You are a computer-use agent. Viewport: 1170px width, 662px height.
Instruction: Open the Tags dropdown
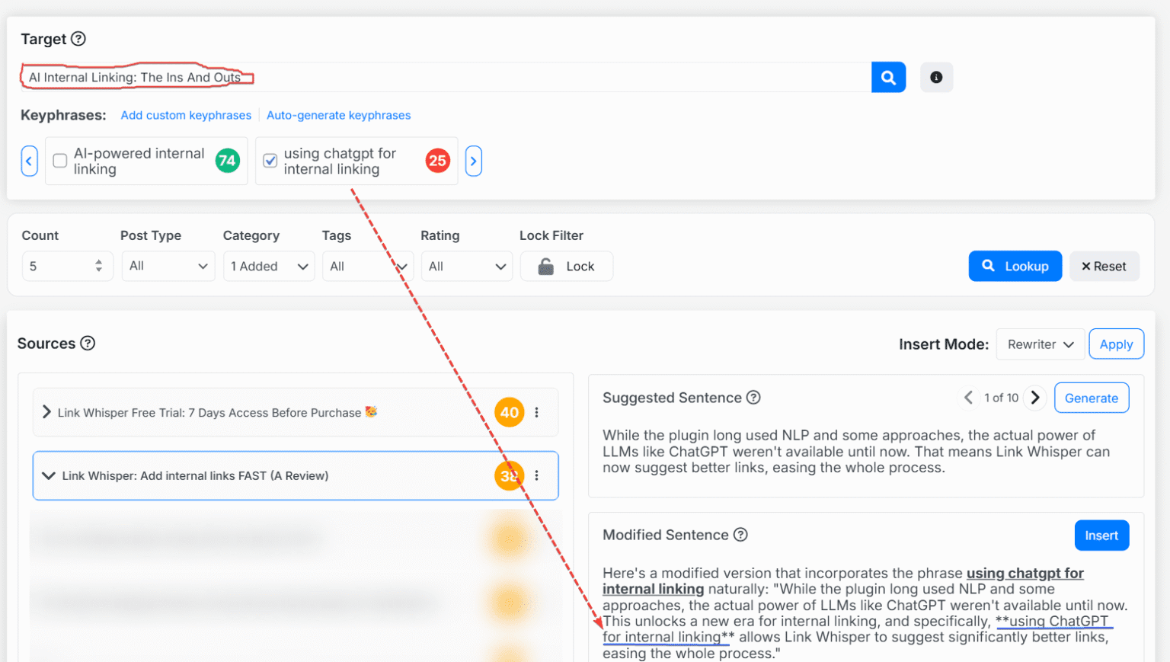click(367, 266)
